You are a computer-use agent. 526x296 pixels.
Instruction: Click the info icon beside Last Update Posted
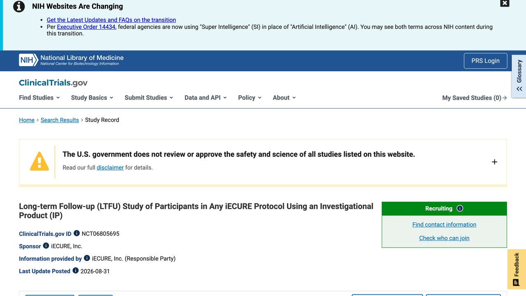76,271
